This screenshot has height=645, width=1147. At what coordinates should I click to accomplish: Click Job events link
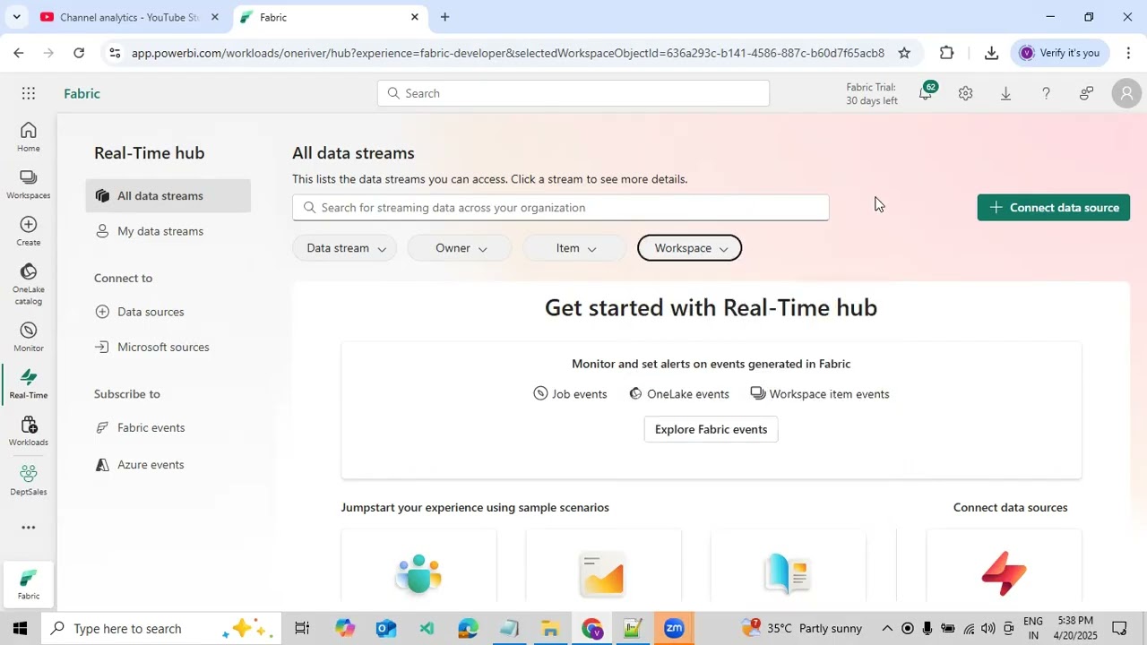tap(570, 394)
